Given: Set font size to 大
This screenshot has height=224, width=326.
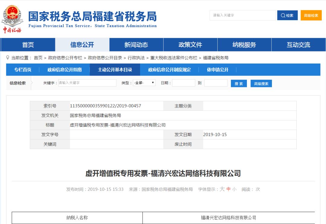Looking at the screenshot, I should [x=222, y=189].
